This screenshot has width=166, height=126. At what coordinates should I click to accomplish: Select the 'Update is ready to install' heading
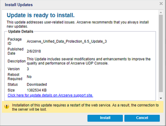tap(41, 15)
